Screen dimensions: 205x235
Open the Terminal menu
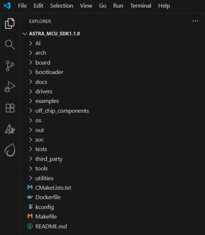(x=140, y=6)
